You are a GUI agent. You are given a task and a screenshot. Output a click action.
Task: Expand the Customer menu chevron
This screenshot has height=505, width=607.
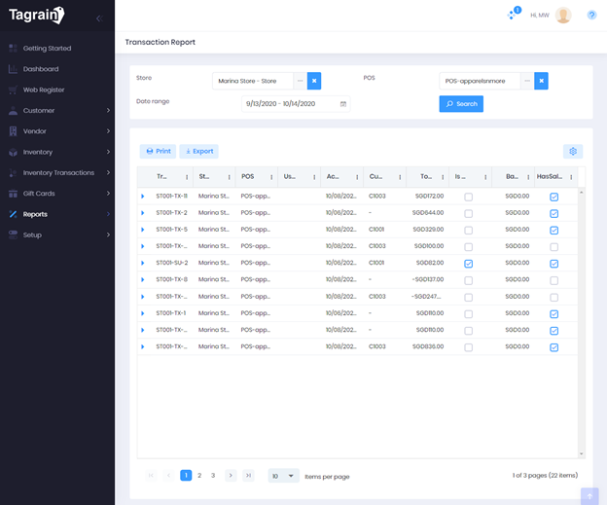(108, 110)
